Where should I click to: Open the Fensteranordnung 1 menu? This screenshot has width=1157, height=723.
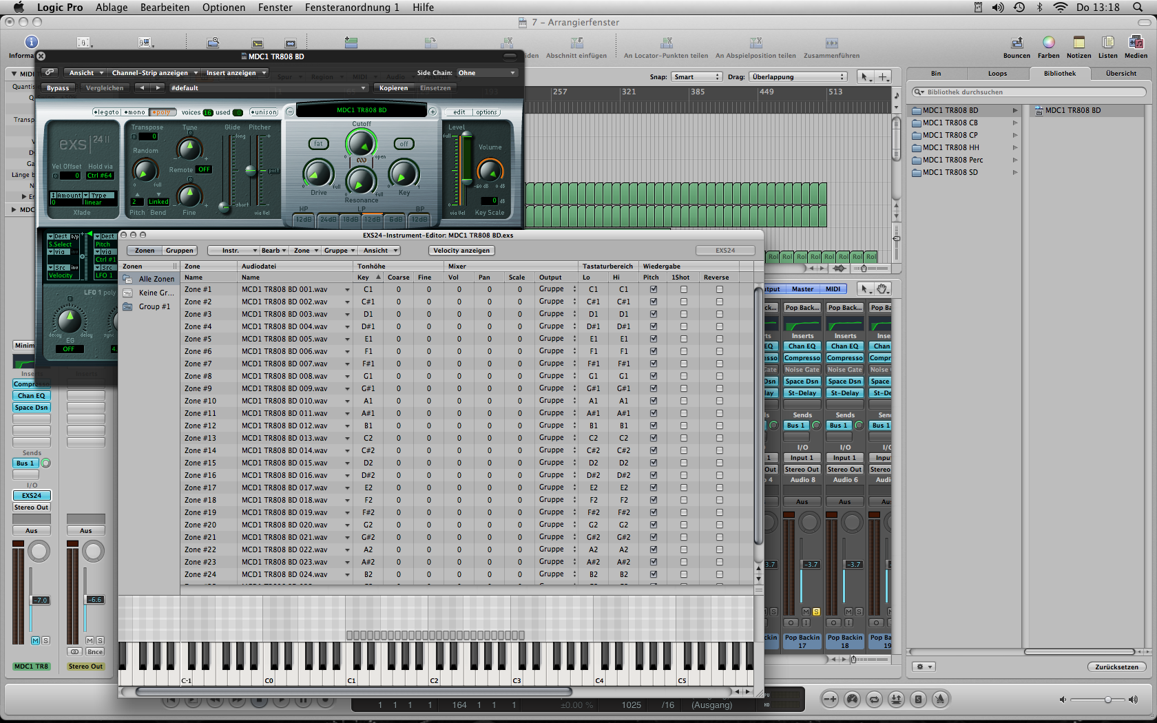pyautogui.click(x=352, y=7)
